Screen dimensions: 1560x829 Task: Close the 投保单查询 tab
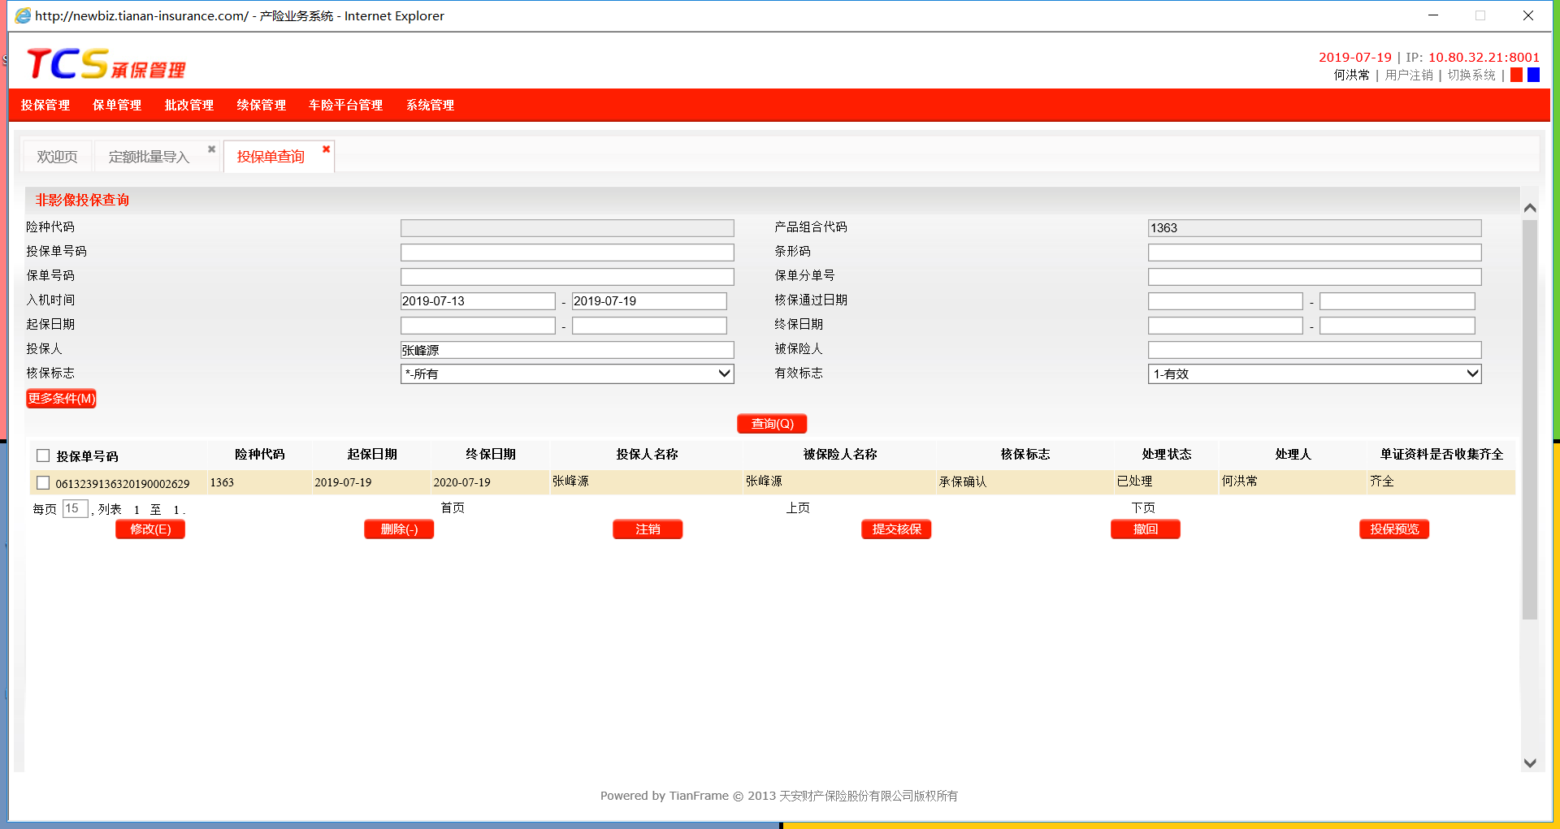coord(326,149)
